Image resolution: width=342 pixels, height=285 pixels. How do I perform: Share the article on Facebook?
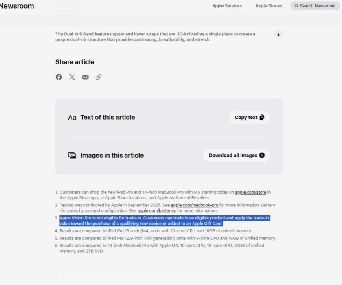point(59,77)
